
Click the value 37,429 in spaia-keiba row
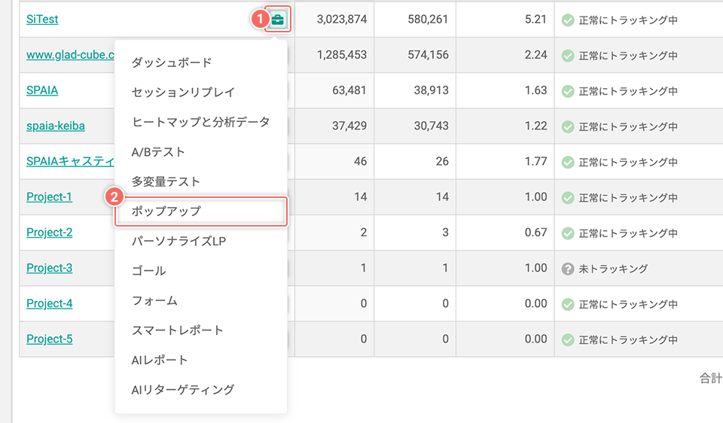[349, 126]
